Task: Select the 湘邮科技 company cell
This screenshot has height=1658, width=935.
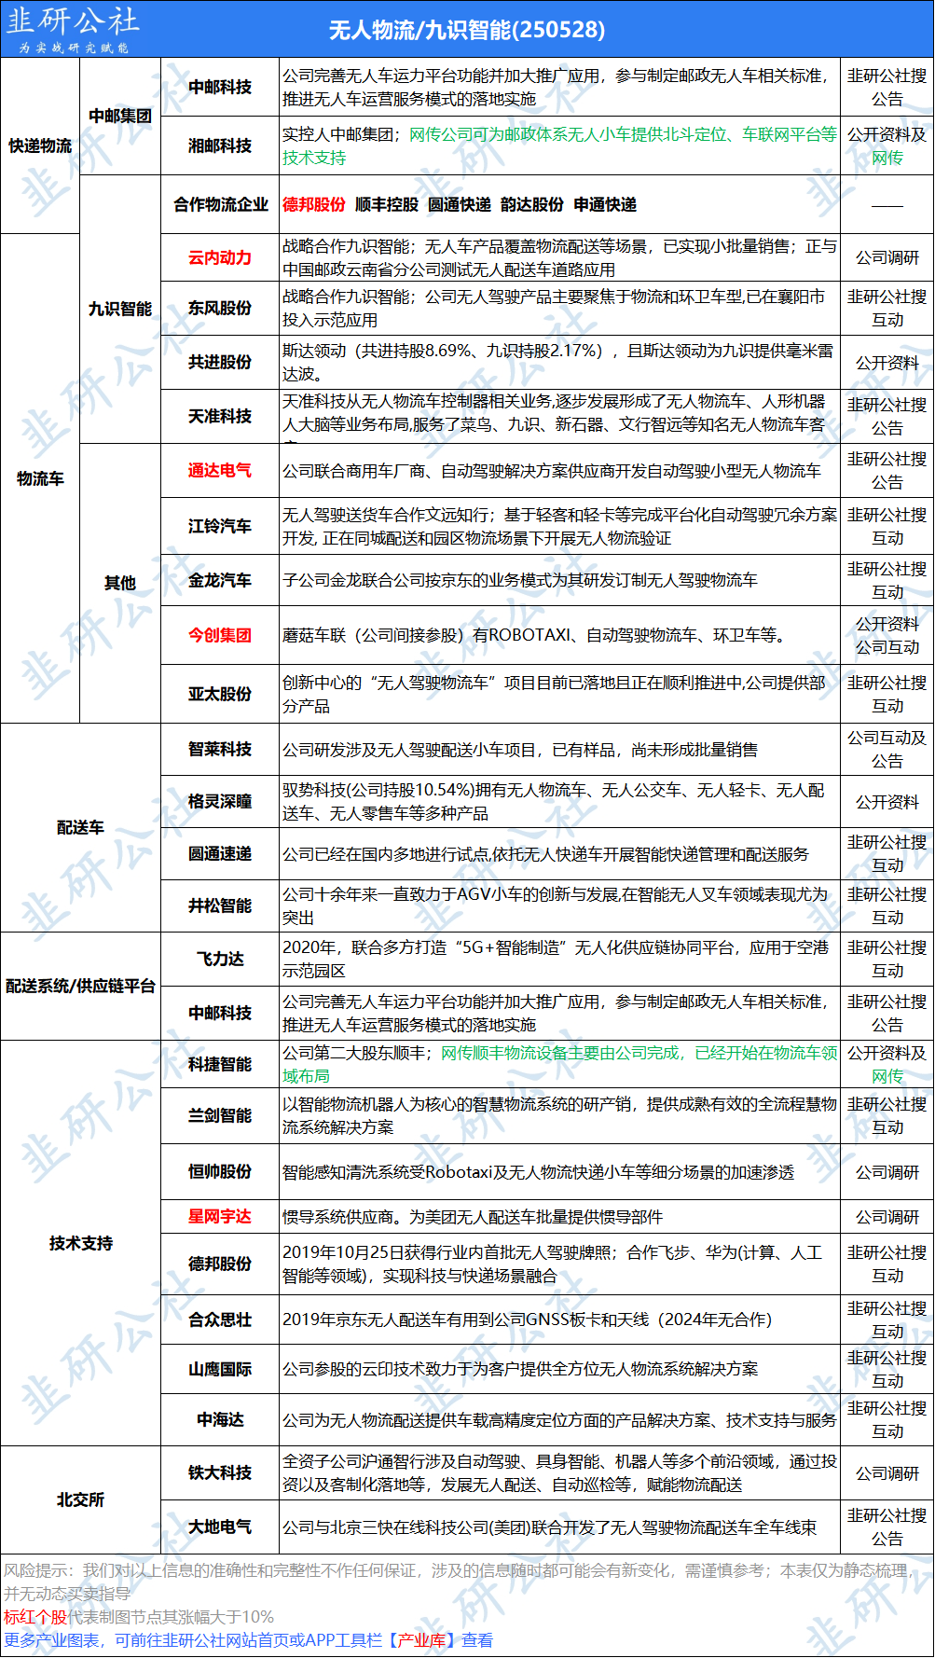Action: click(x=220, y=145)
